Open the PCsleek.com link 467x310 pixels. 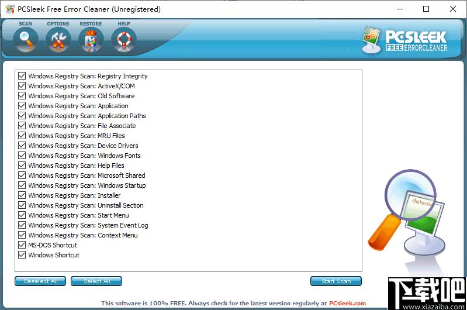(347, 303)
